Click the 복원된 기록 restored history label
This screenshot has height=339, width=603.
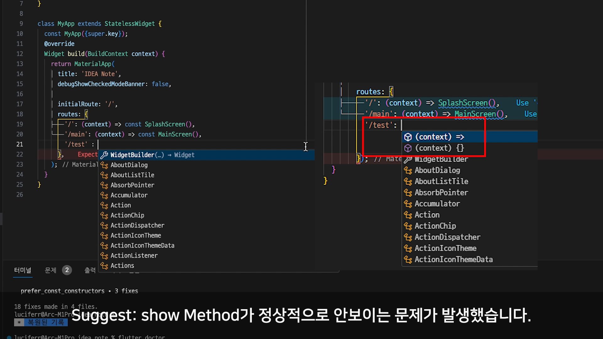click(x=46, y=322)
